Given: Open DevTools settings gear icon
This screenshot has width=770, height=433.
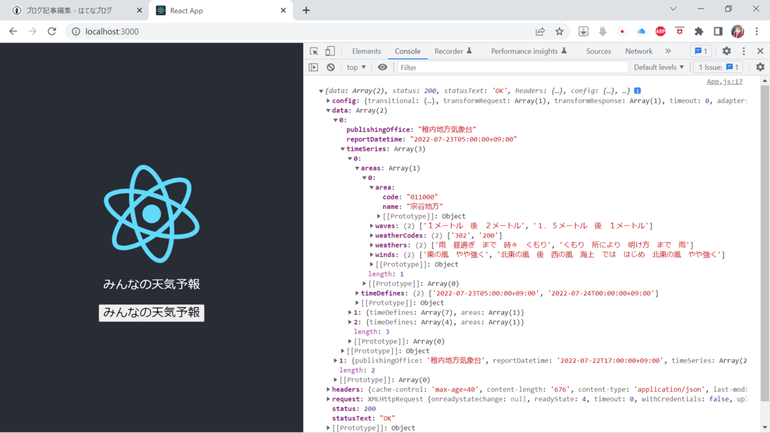Looking at the screenshot, I should [x=726, y=51].
